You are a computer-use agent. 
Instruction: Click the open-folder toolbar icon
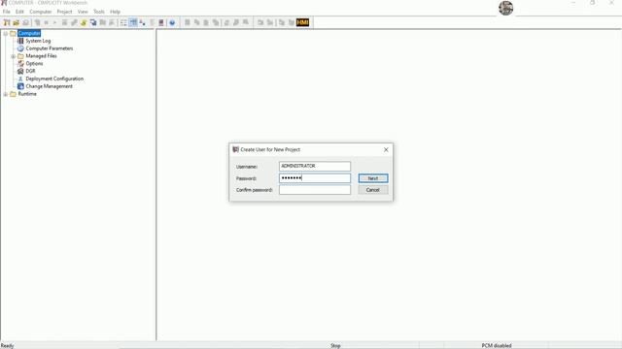coord(17,22)
